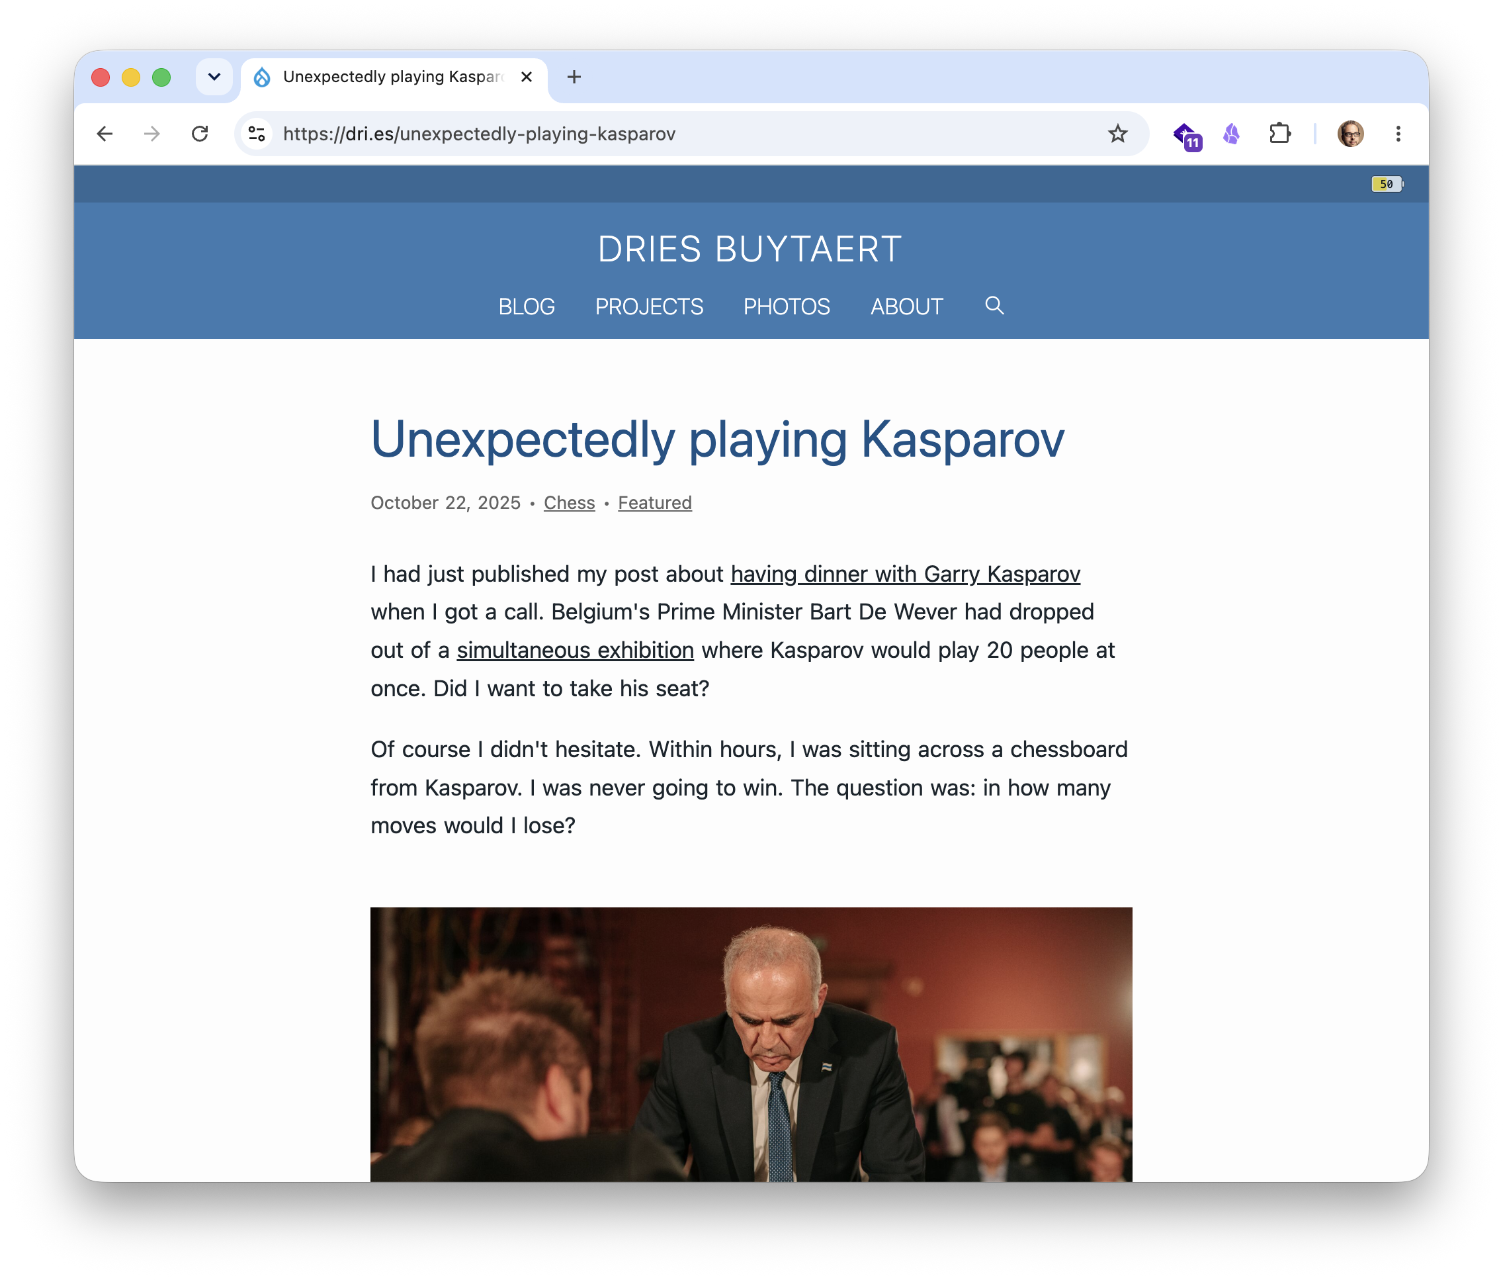Open the PROJECTS menu item

pyautogui.click(x=649, y=307)
